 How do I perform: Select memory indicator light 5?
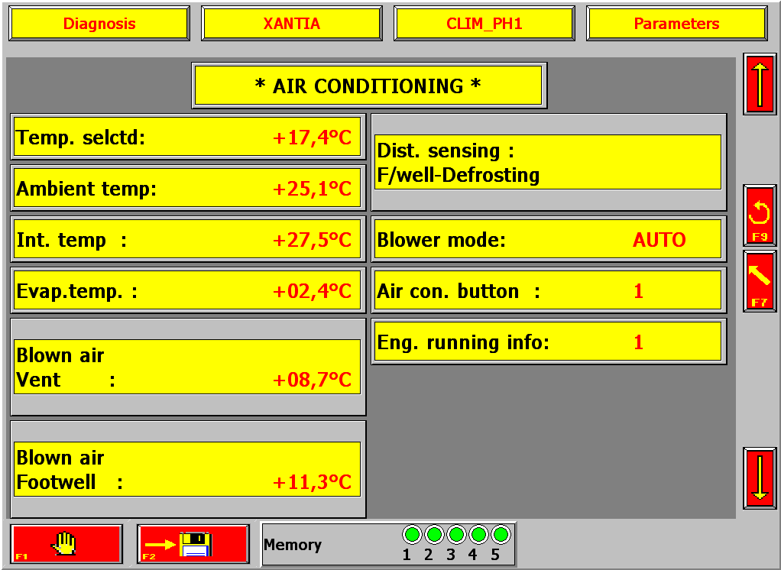501,534
